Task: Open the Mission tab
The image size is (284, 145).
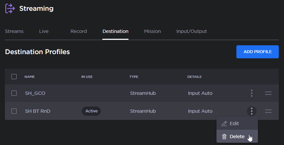Action: click(152, 31)
